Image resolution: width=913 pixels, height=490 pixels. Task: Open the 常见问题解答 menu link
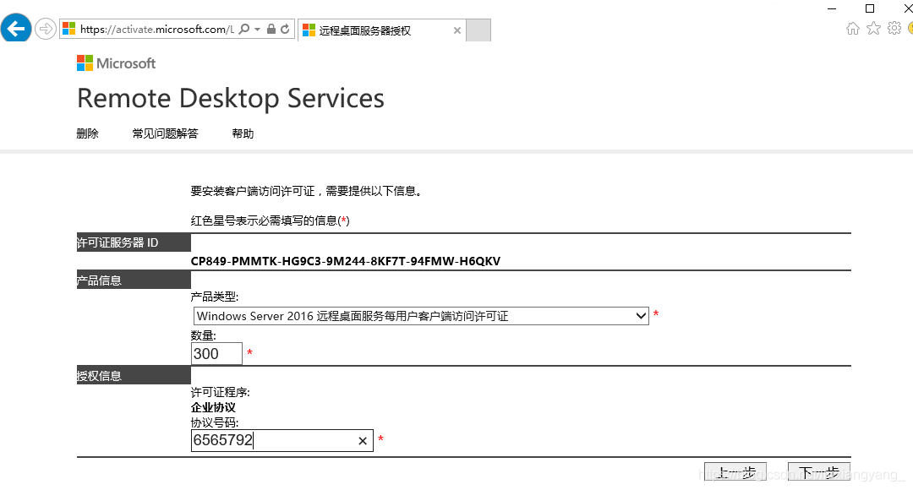pos(165,133)
